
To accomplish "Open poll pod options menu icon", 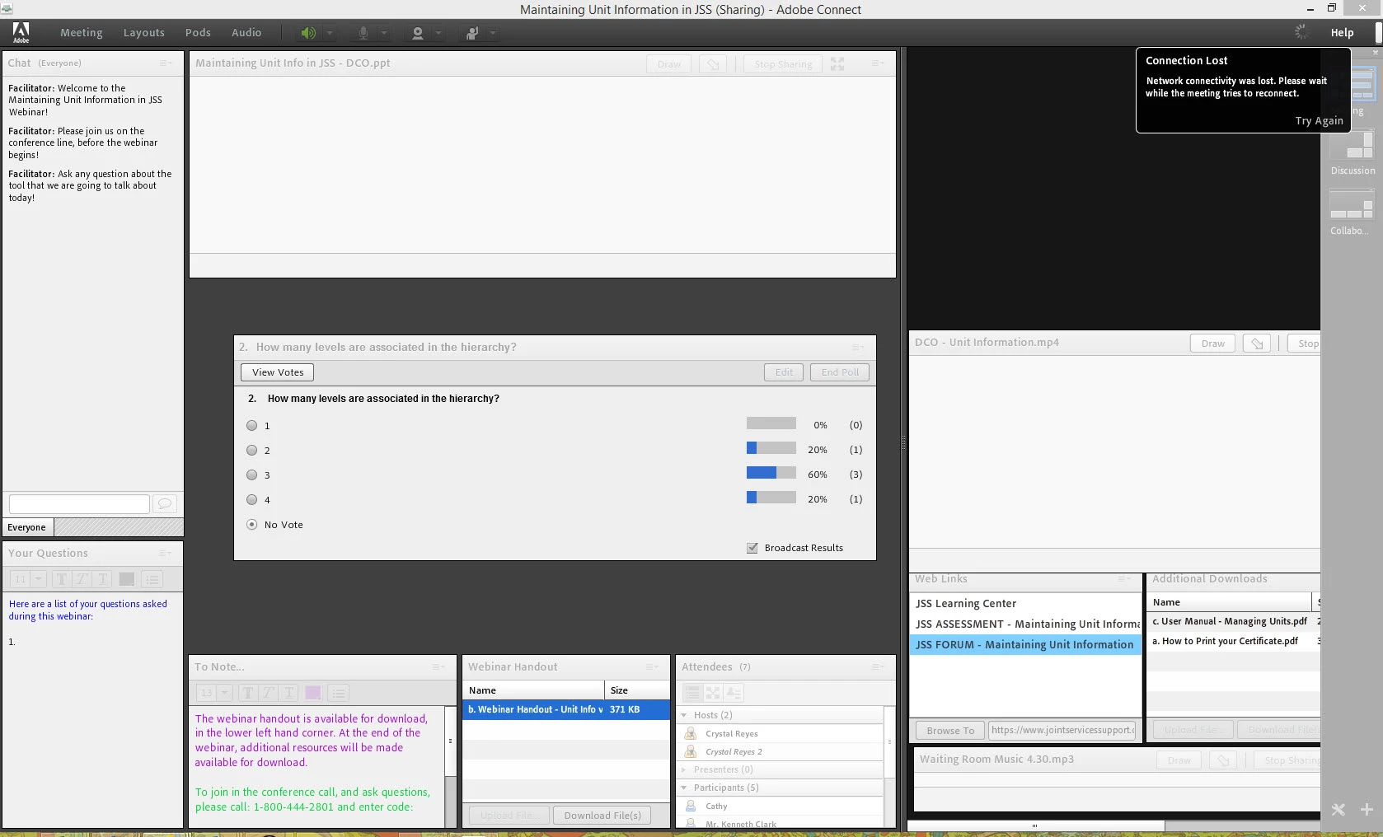I will click(x=858, y=347).
